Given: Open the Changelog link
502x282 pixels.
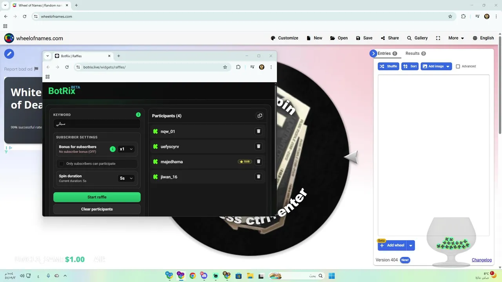Looking at the screenshot, I should 482,260.
